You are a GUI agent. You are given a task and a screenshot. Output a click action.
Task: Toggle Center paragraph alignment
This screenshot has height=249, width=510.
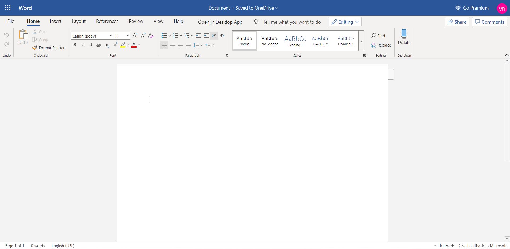pyautogui.click(x=172, y=45)
